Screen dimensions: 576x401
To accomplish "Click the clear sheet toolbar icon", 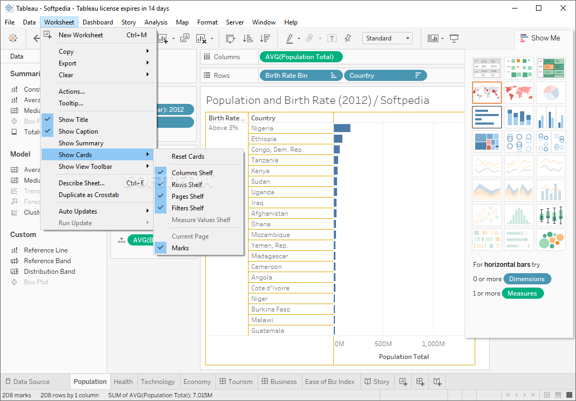I will [x=201, y=38].
